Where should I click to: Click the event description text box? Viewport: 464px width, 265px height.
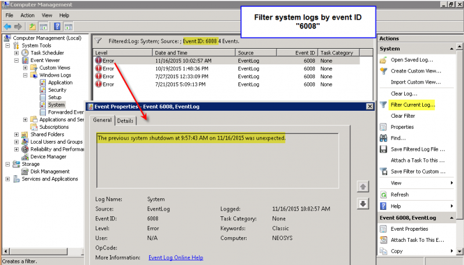pos(217,161)
